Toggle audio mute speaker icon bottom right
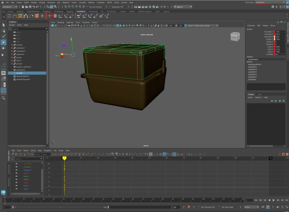 [278, 207]
